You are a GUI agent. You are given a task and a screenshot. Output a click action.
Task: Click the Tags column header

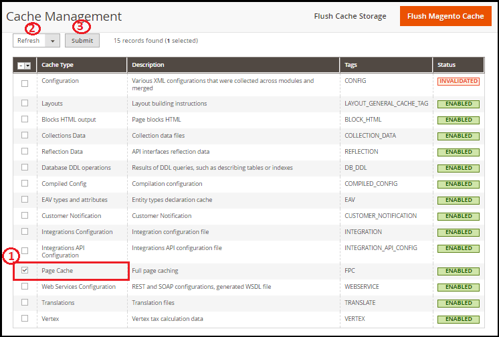click(386, 65)
